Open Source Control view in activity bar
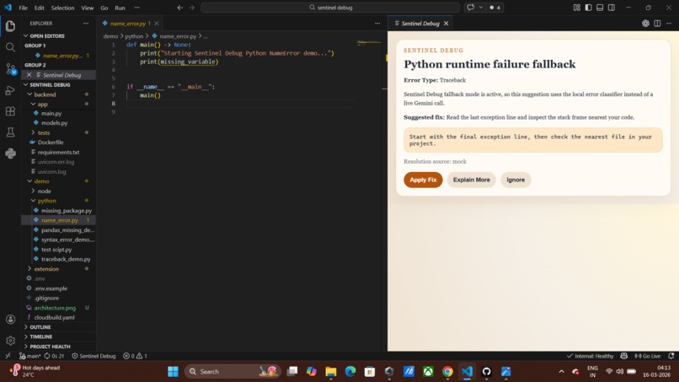Screen dimensions: 679x382 coord(10,68)
